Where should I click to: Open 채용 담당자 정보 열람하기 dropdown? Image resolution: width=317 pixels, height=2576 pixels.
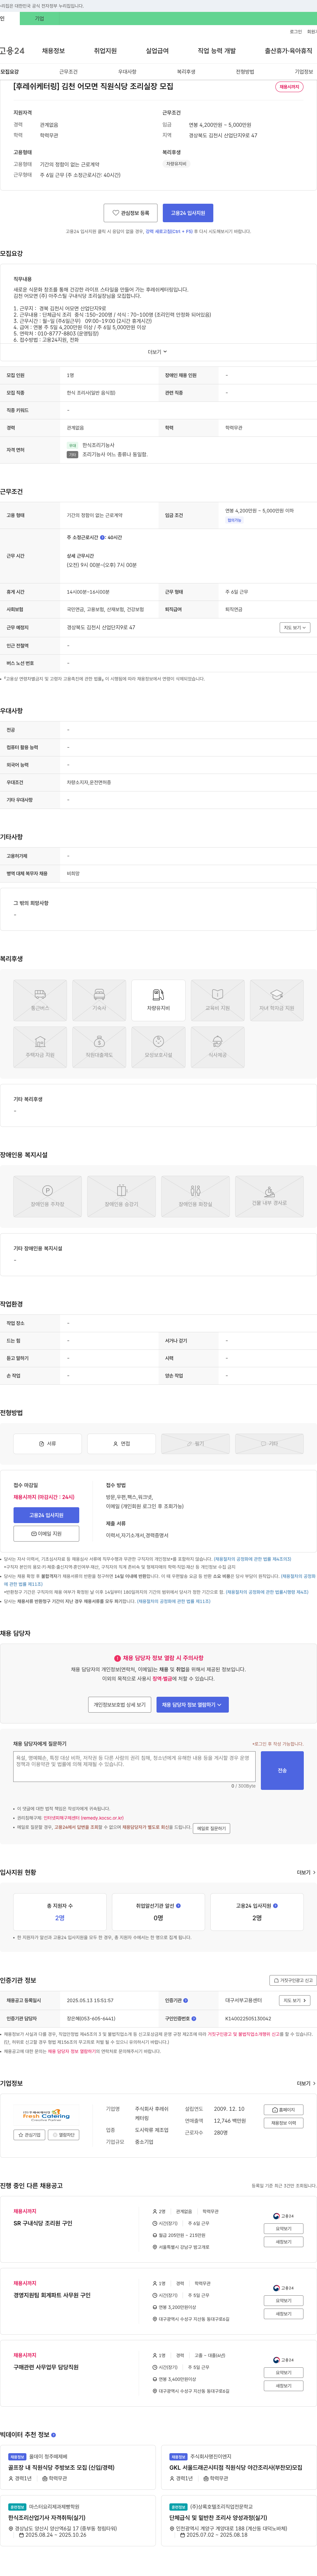[x=192, y=1705]
